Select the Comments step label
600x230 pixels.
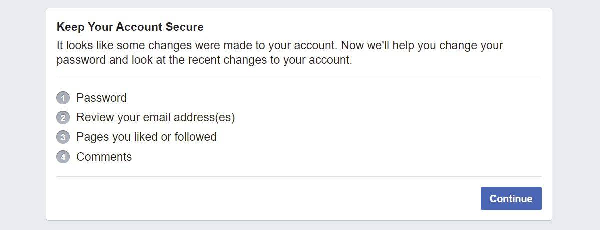[104, 157]
